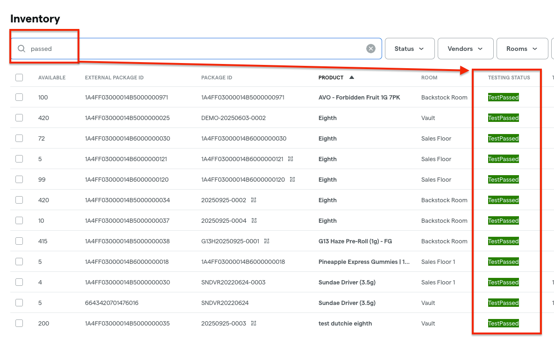The width and height of the screenshot is (554, 347).
Task: Click package ID DEMO-20250603-0002
Action: [x=233, y=118]
